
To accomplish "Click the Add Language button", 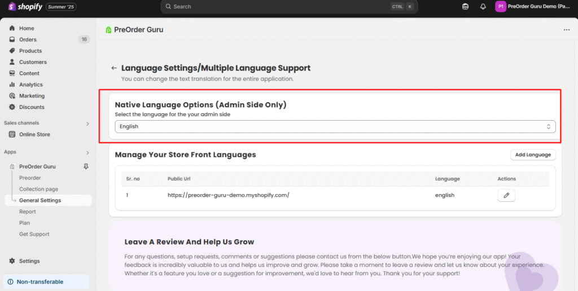I will pyautogui.click(x=533, y=155).
